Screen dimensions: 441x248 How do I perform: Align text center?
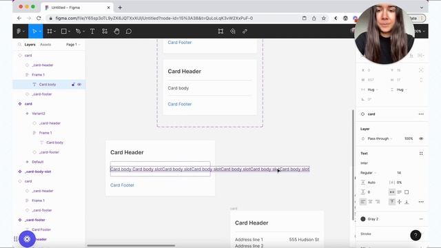tap(371, 202)
